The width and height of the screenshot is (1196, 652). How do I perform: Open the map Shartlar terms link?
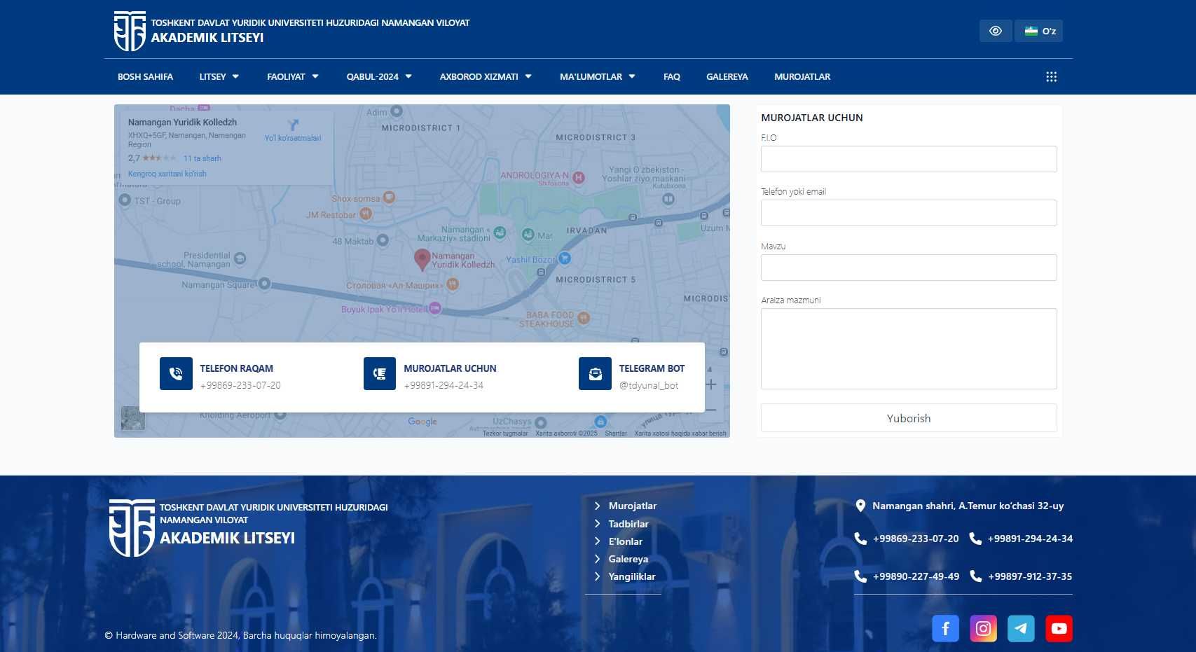[x=616, y=433]
